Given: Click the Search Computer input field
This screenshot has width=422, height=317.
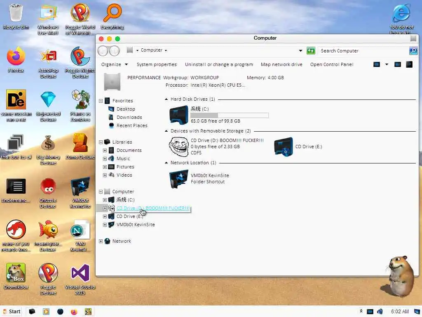Looking at the screenshot, I should pyautogui.click(x=363, y=51).
